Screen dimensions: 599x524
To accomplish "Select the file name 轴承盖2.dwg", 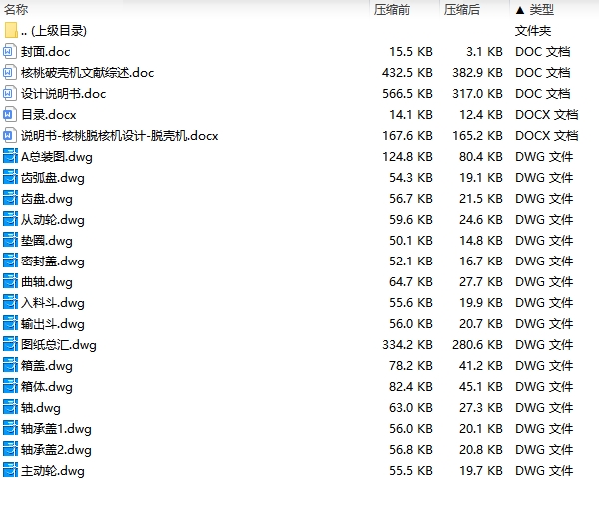I will click(56, 450).
